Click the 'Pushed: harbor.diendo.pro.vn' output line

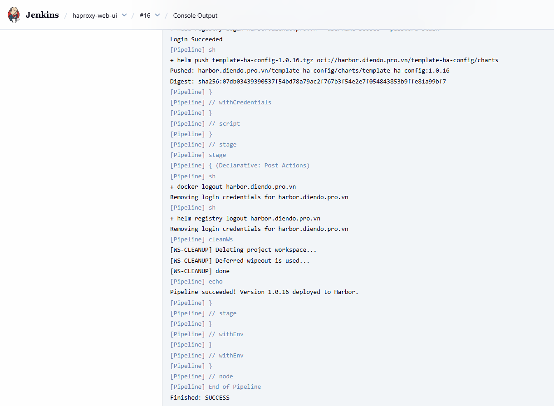point(309,71)
